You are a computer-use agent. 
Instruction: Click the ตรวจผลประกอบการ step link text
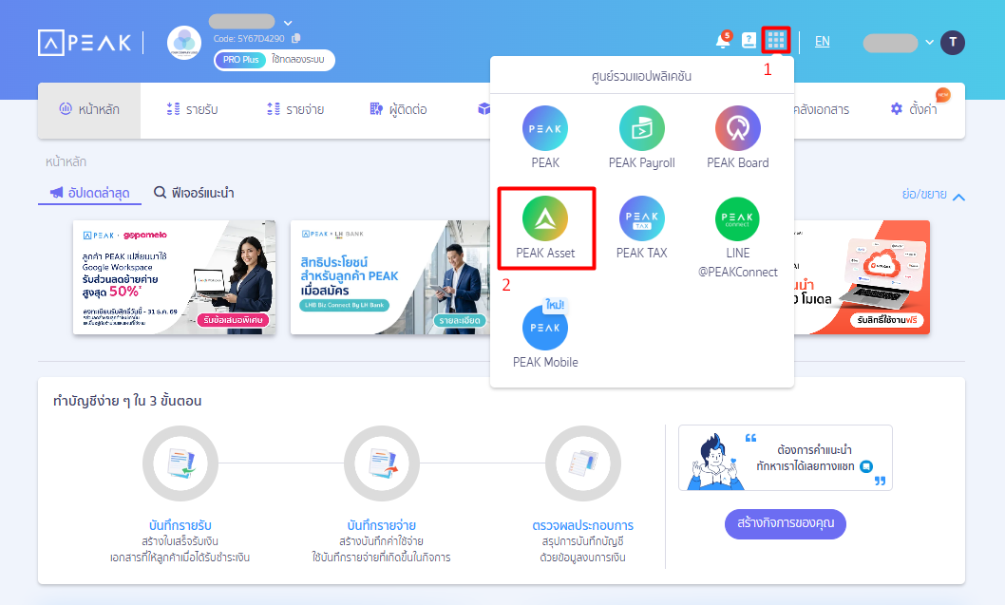click(582, 525)
